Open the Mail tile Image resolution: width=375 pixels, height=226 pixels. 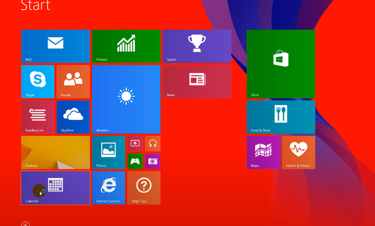coord(55,46)
